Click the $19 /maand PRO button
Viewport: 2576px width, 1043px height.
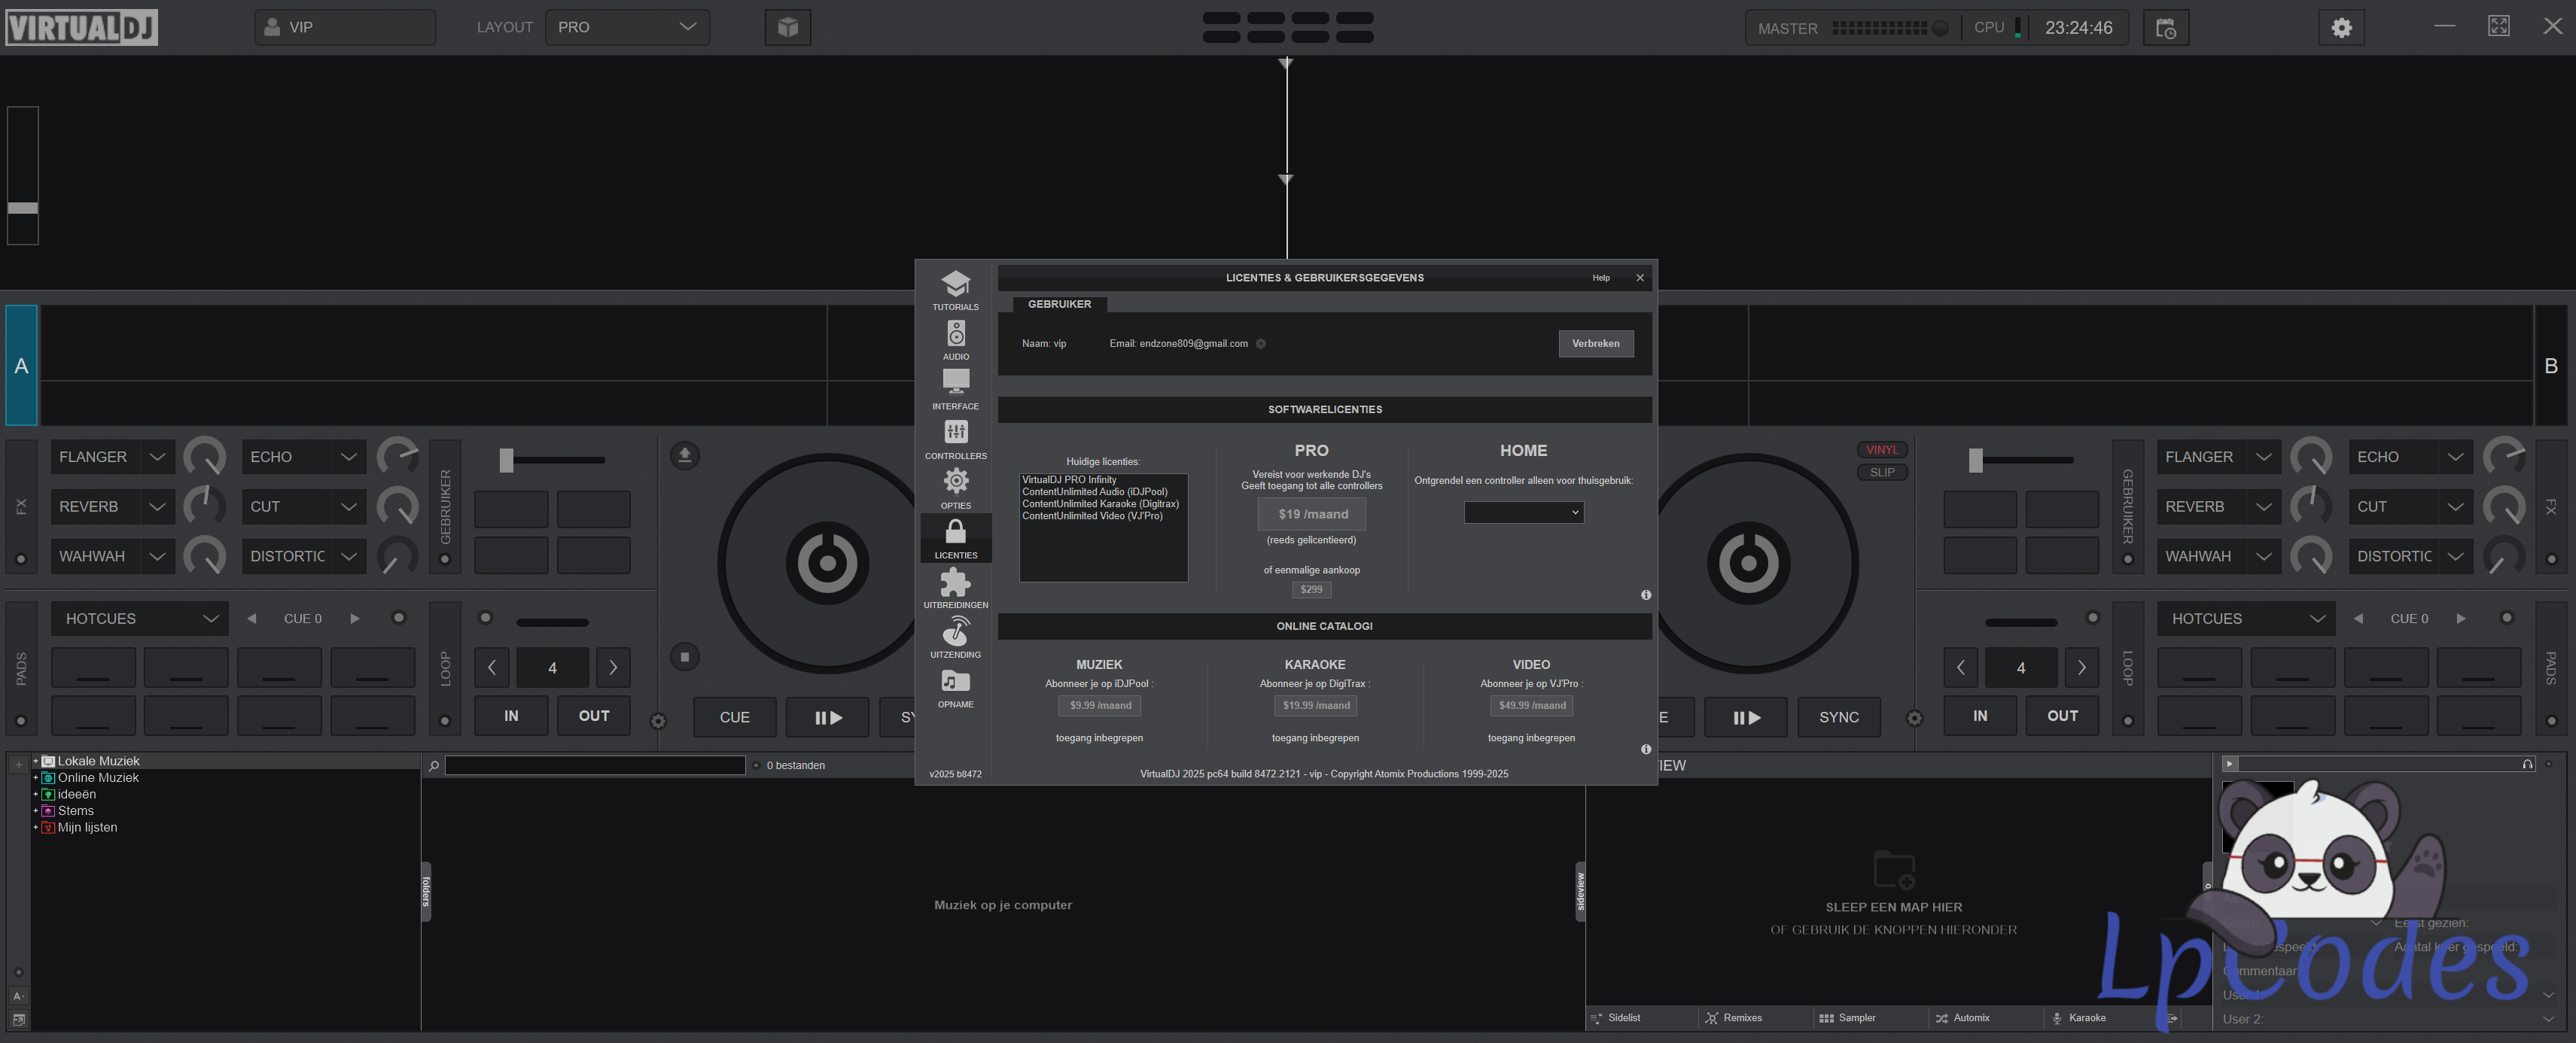pos(1311,514)
